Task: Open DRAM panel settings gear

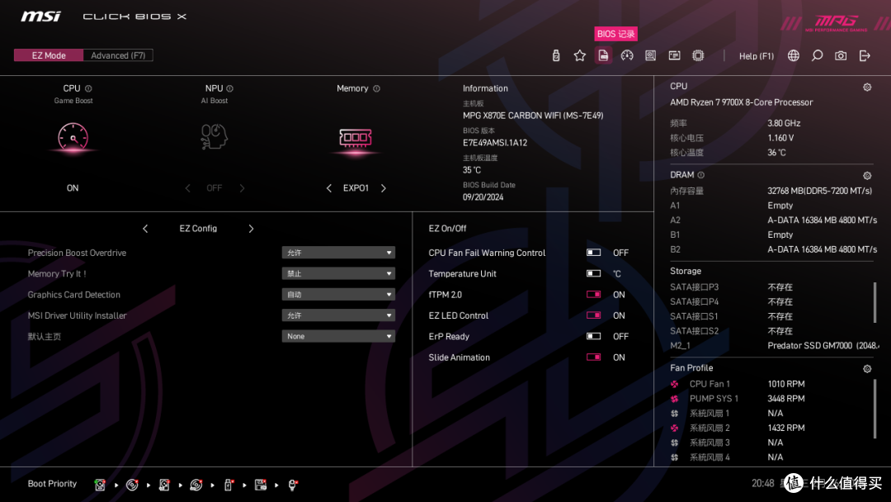Action: (x=866, y=176)
